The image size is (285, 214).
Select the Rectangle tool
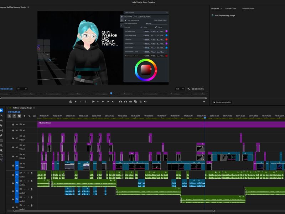pyautogui.click(x=1, y=140)
